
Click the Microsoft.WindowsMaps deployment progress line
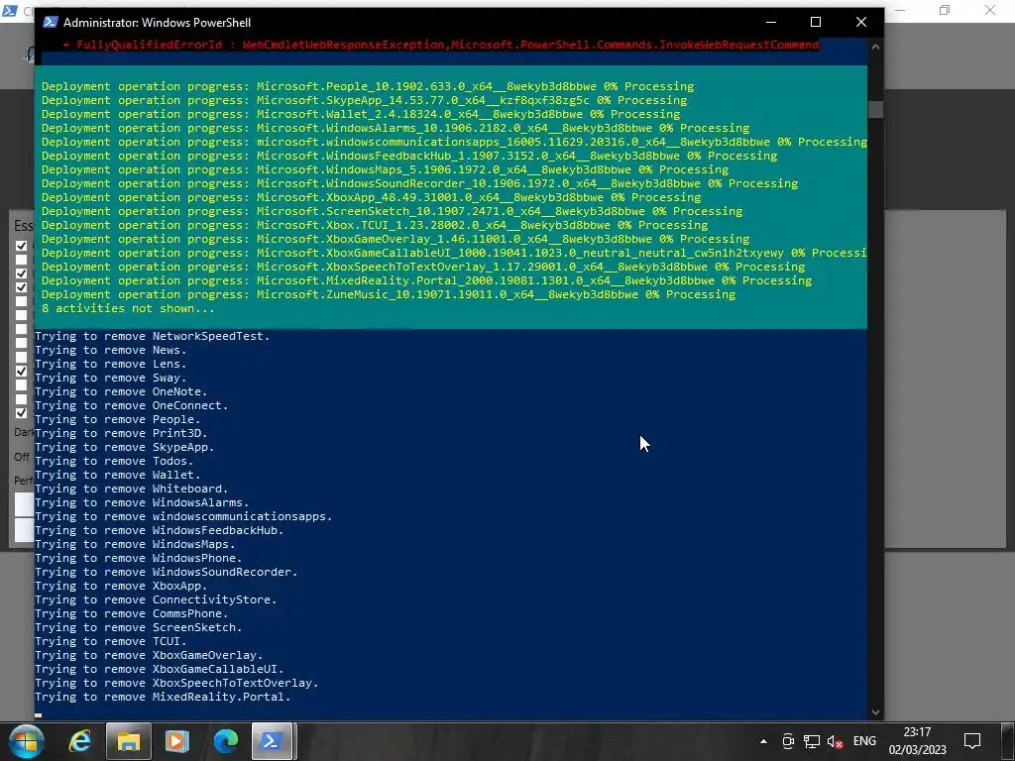pyautogui.click(x=386, y=169)
